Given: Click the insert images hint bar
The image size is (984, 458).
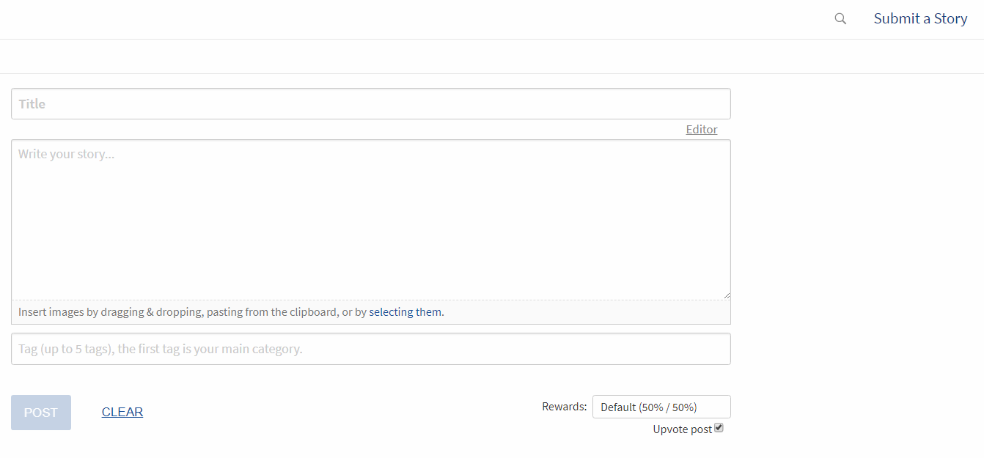Looking at the screenshot, I should tap(587, 312).
